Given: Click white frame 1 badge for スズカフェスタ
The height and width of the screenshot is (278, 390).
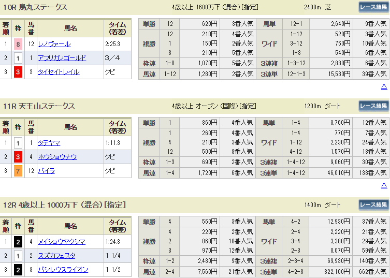Looking at the screenshot, I should pyautogui.click(x=18, y=256).
